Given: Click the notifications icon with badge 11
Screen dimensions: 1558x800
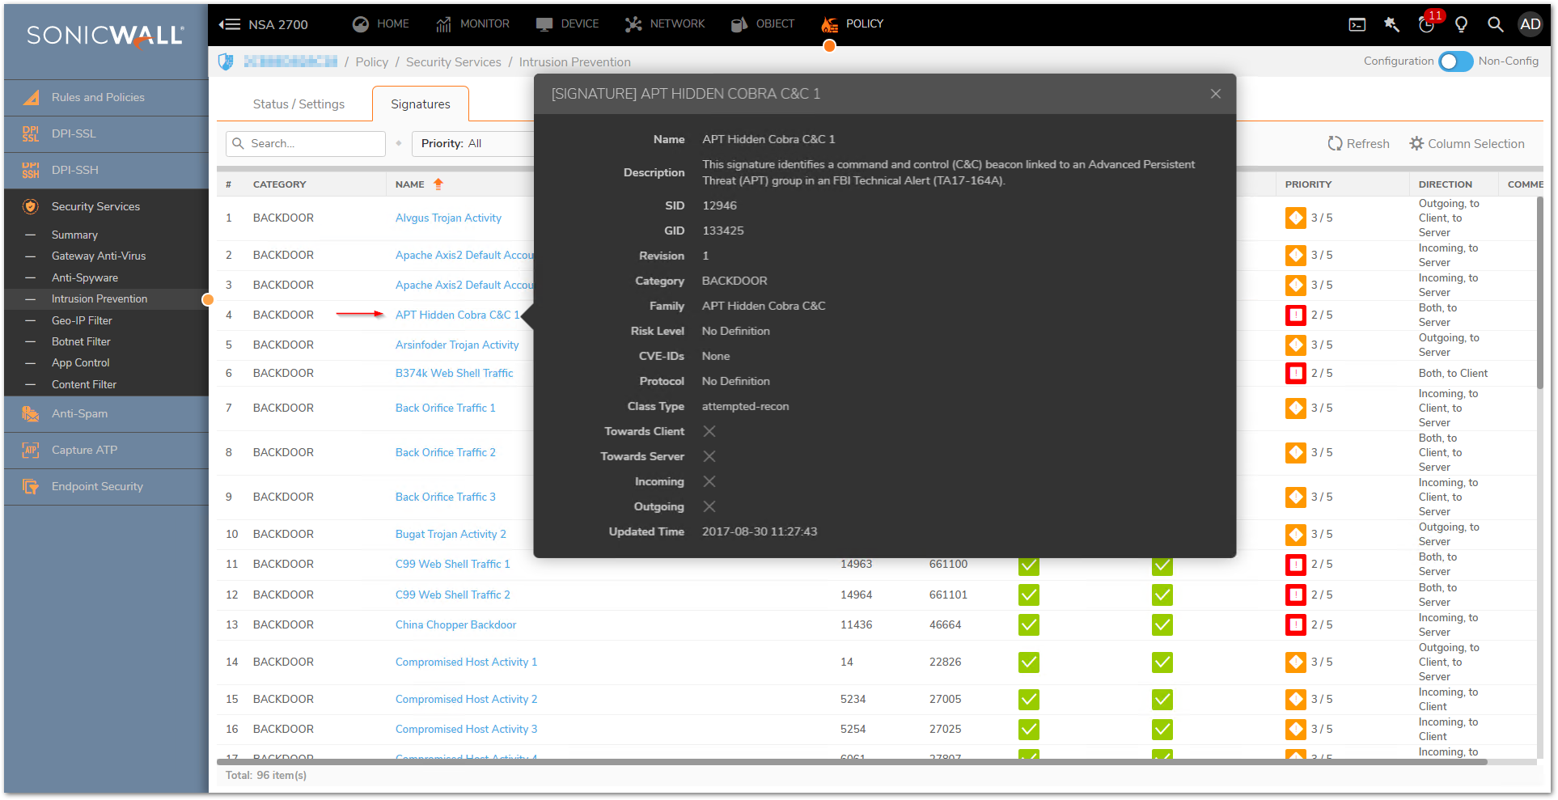Looking at the screenshot, I should 1427,24.
